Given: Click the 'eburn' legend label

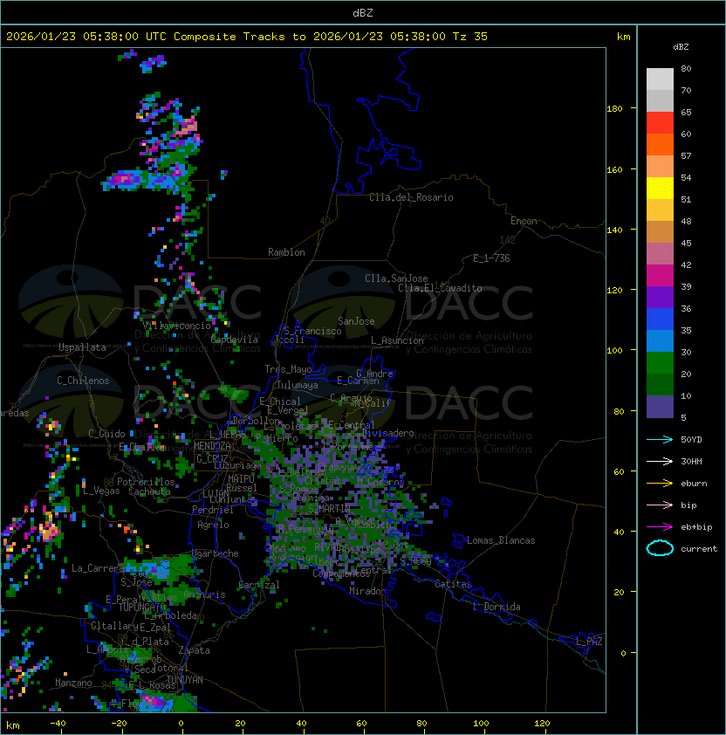Looking at the screenshot, I should (694, 484).
